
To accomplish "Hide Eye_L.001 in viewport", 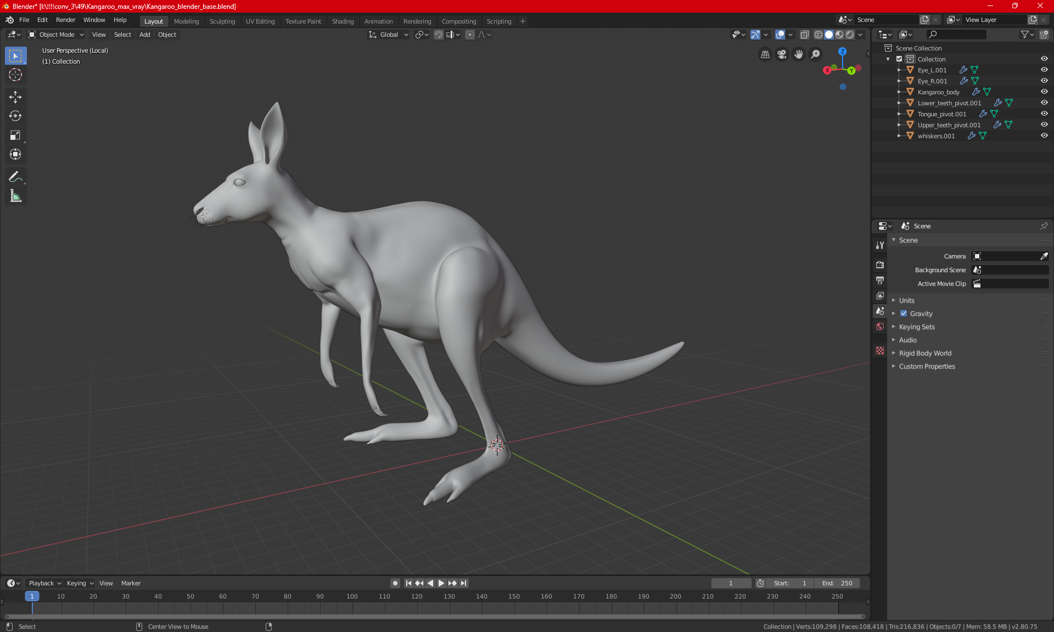I will (1044, 70).
